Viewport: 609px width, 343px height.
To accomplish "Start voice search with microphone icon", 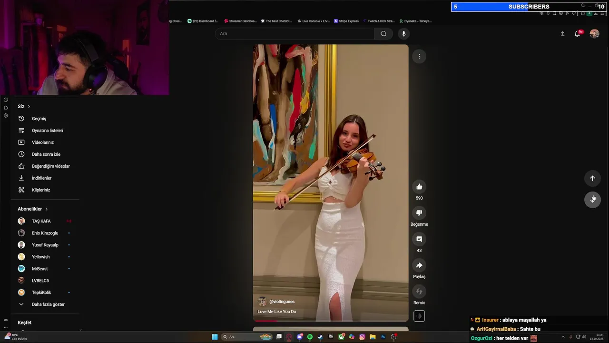I will coord(403,34).
